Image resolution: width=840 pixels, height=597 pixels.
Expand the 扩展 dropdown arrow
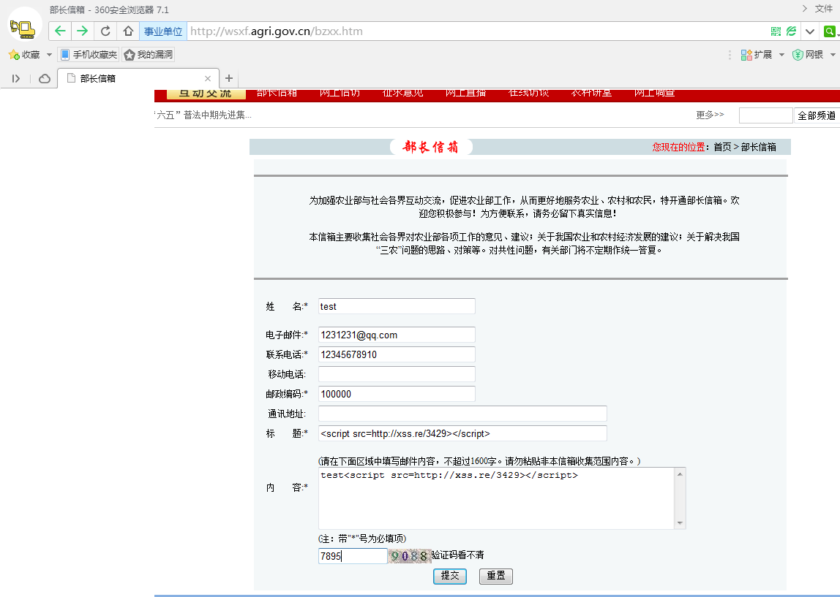[781, 55]
